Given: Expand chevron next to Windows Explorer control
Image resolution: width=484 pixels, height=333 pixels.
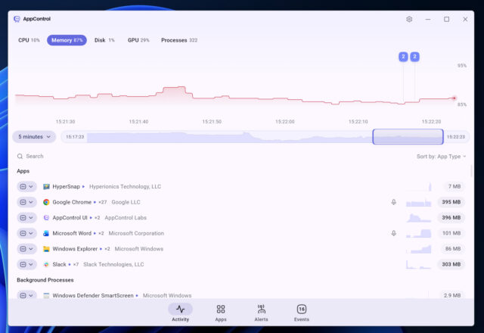Looking at the screenshot, I should [31, 249].
